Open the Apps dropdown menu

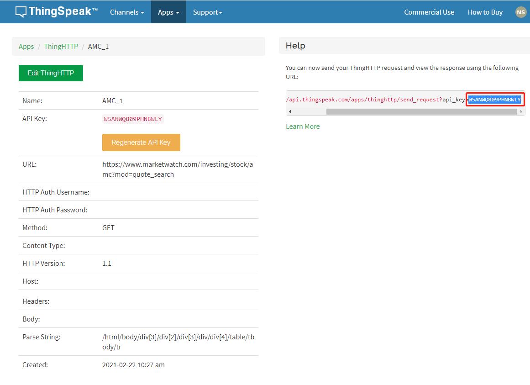pyautogui.click(x=168, y=12)
